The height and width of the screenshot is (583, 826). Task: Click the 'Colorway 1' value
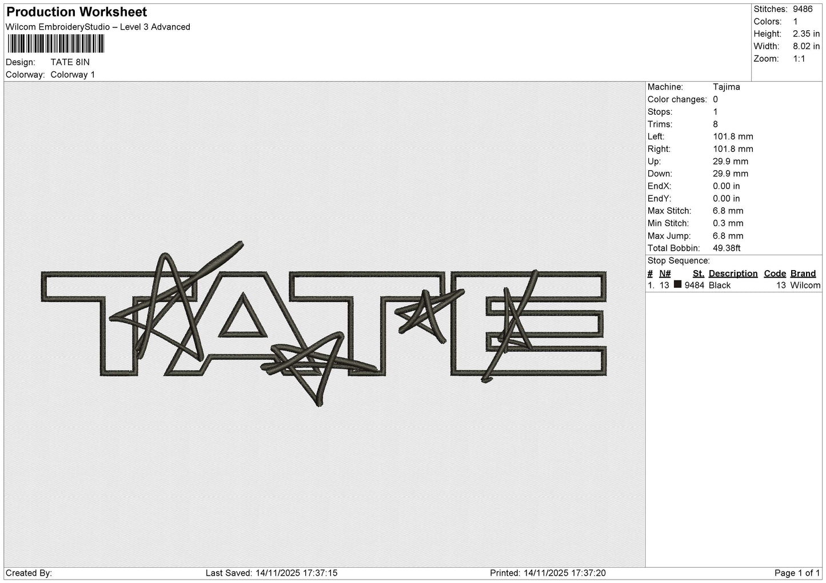coord(73,75)
